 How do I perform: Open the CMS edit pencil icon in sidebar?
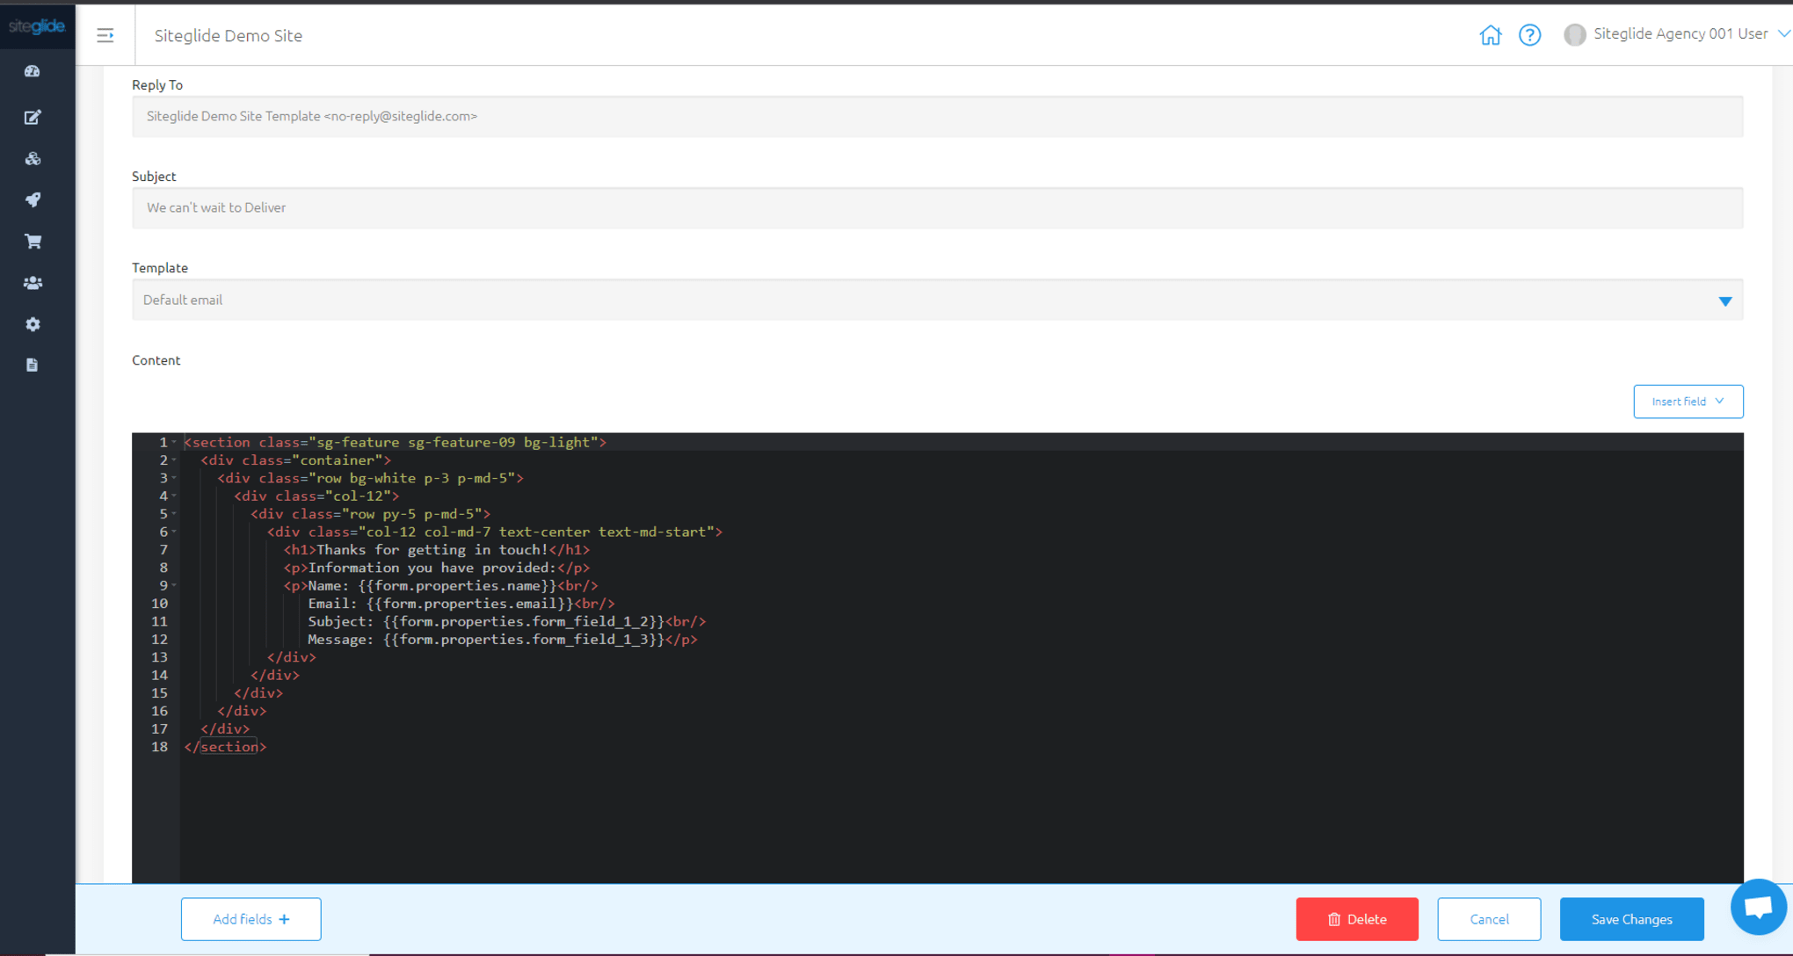point(33,117)
